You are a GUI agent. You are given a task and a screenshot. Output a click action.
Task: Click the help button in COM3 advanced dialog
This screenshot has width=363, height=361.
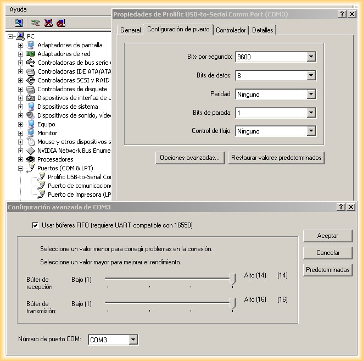point(342,207)
